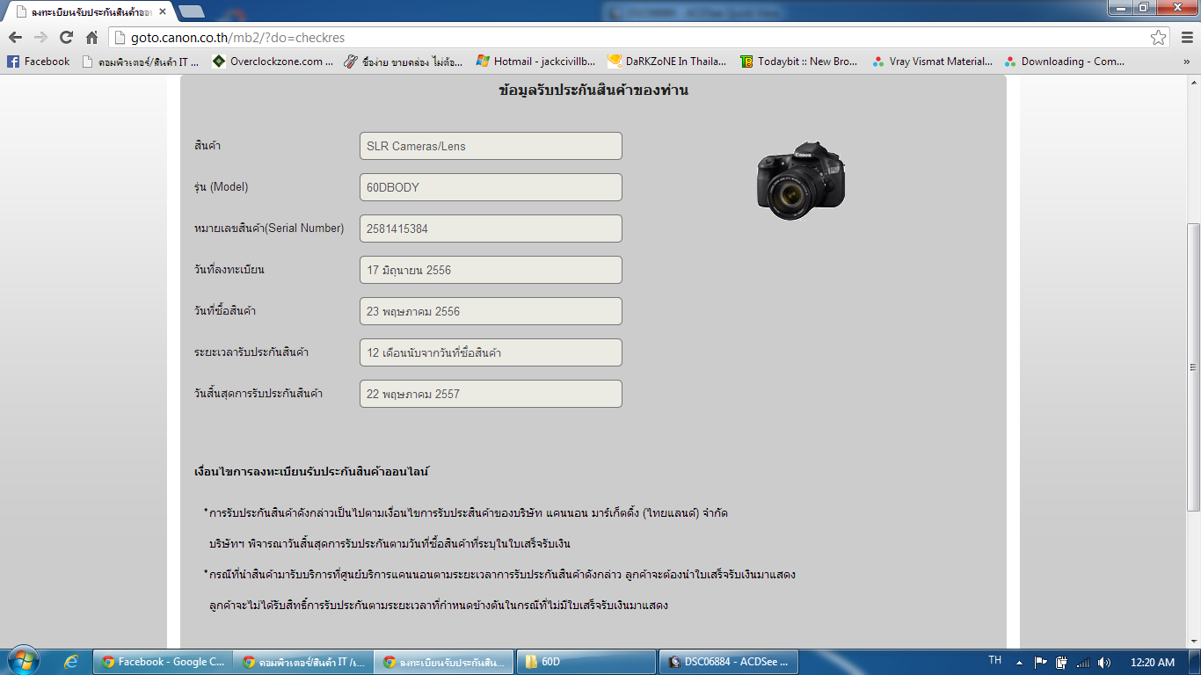The width and height of the screenshot is (1201, 675).
Task: Switch to the ลงทะเบียนรับประกันสินค้า taskbar window
Action: point(444,662)
